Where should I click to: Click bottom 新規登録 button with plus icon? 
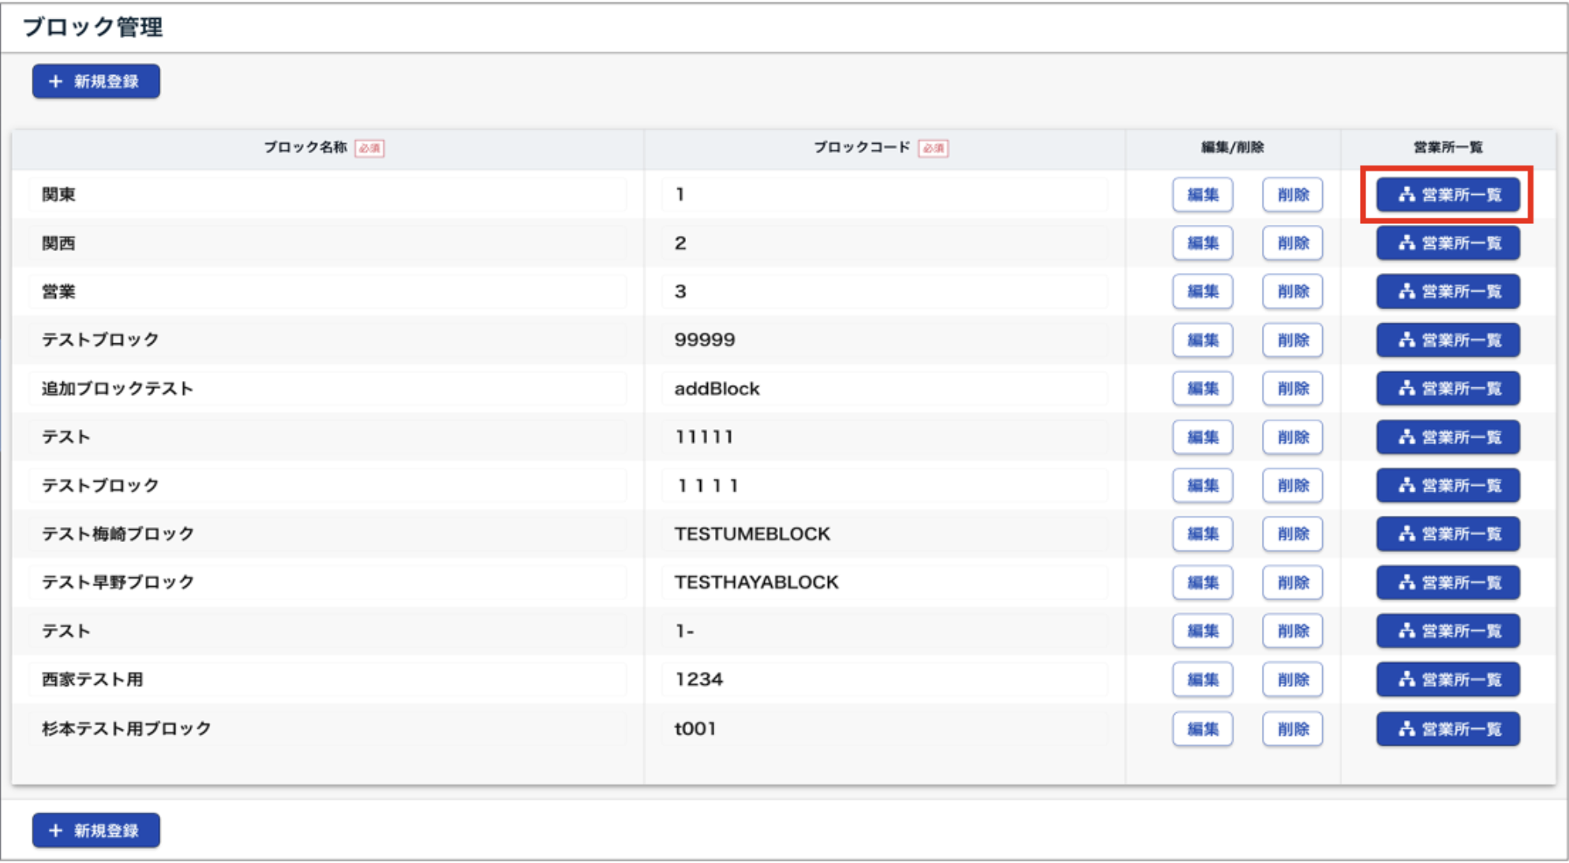click(x=95, y=831)
